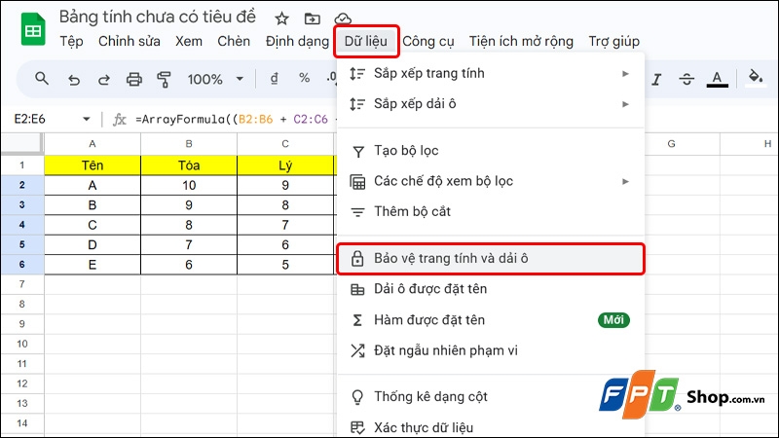Click into the formula bar
779x438 pixels.
(x=236, y=119)
